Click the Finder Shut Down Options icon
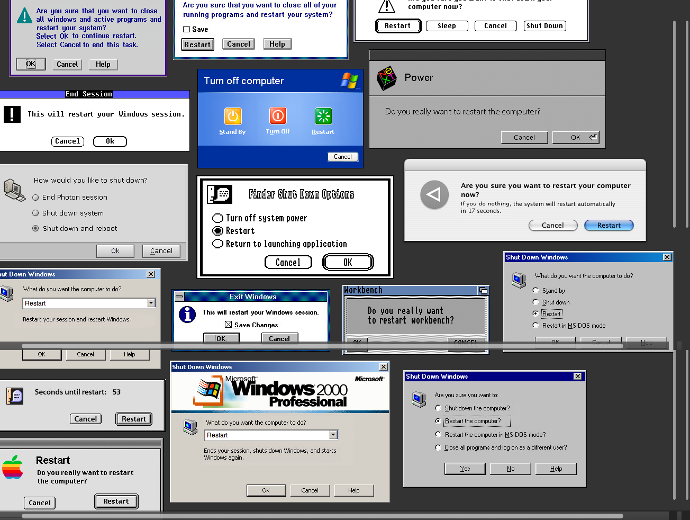The width and height of the screenshot is (690, 520). (219, 194)
